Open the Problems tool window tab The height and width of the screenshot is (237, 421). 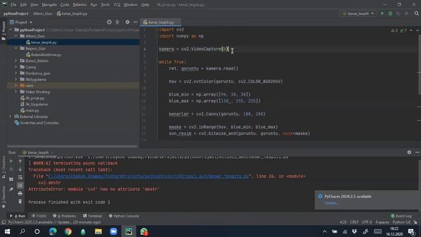(64, 216)
